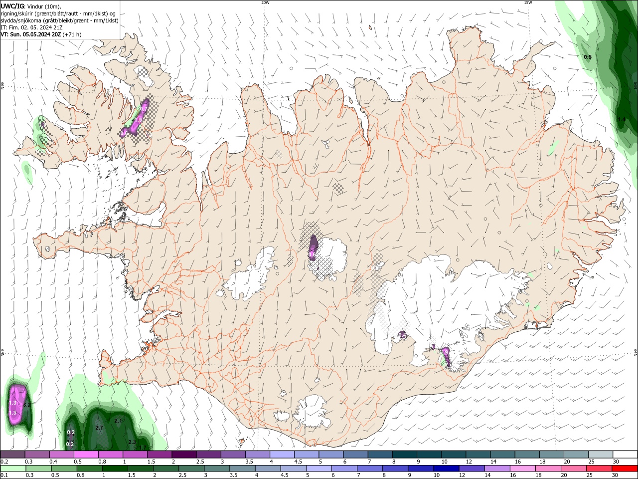Image resolution: width=638 pixels, height=479 pixels.
Task: Click the bottom-row legend swatch labeled 5
Action: tap(319, 469)
